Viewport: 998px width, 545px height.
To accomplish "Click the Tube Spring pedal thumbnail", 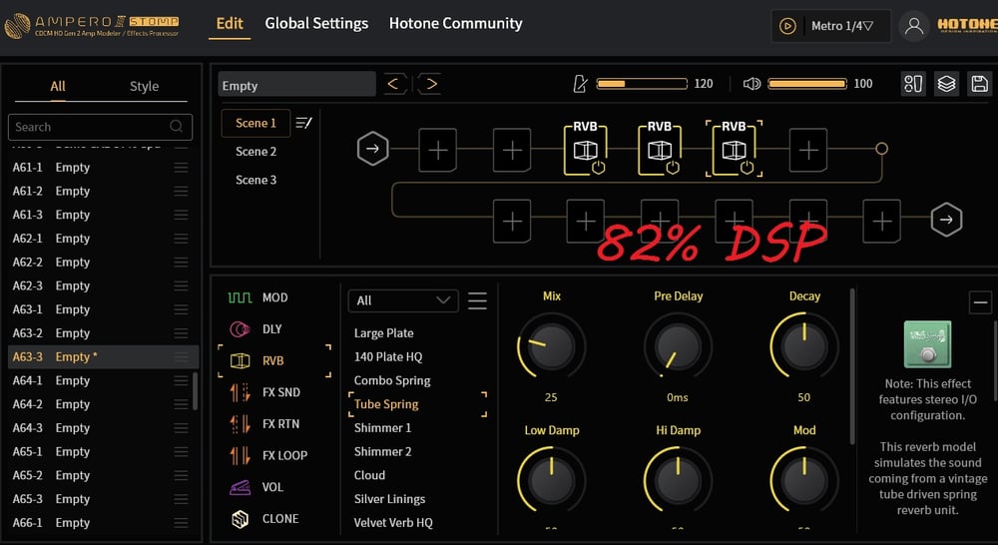I will coord(927,343).
